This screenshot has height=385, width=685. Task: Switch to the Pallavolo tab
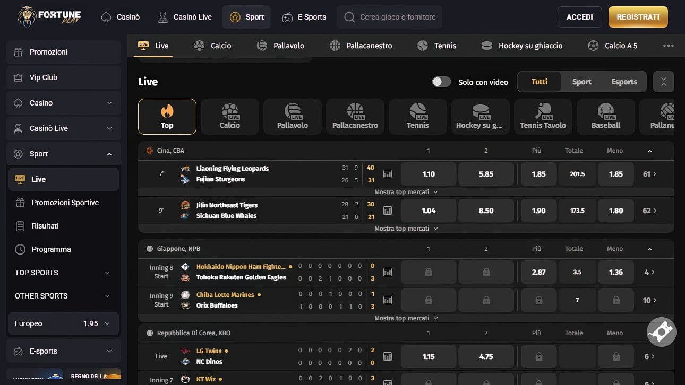[281, 46]
